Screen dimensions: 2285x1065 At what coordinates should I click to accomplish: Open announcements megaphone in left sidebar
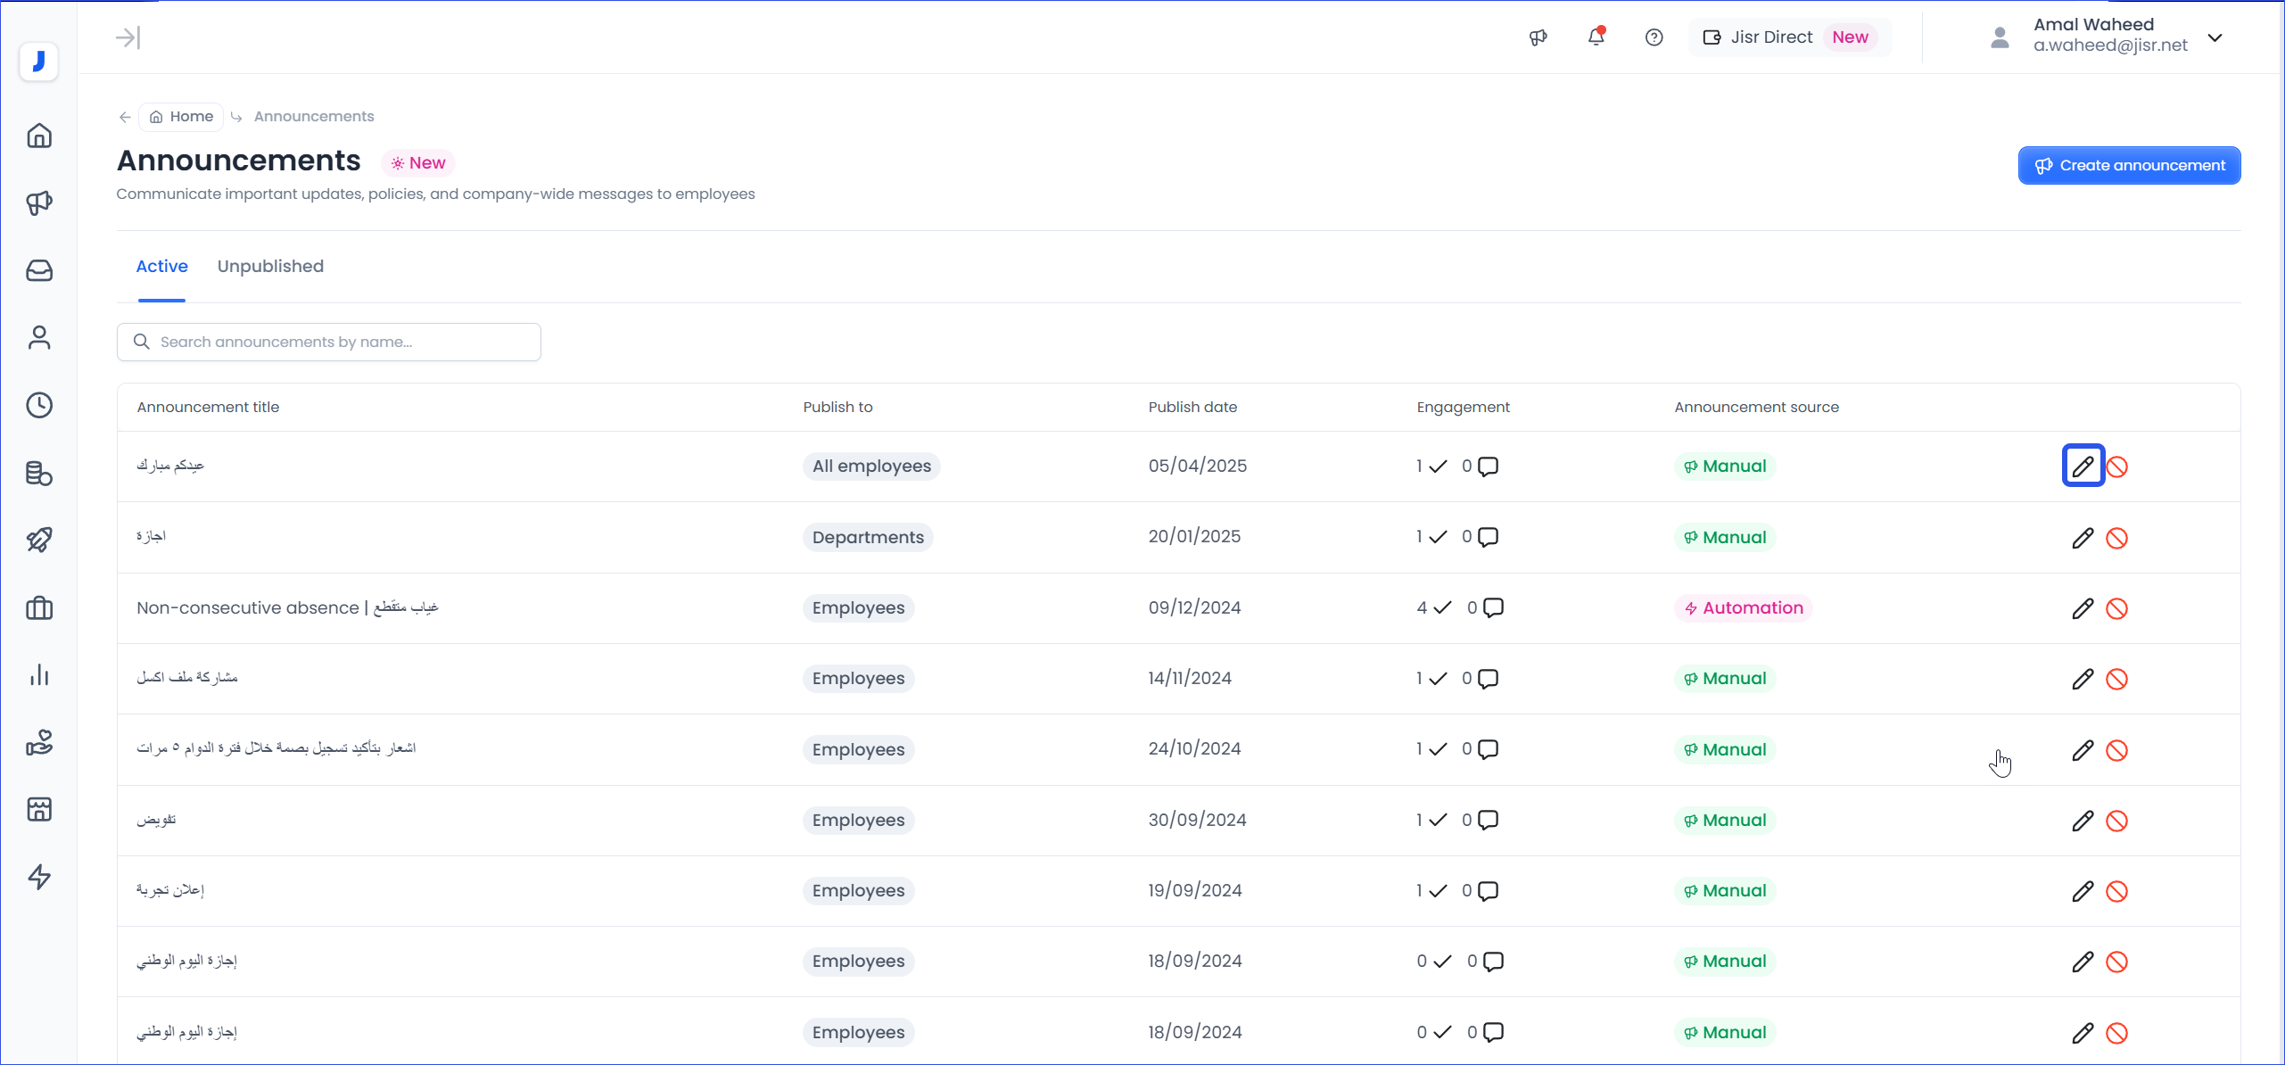coord(39,203)
